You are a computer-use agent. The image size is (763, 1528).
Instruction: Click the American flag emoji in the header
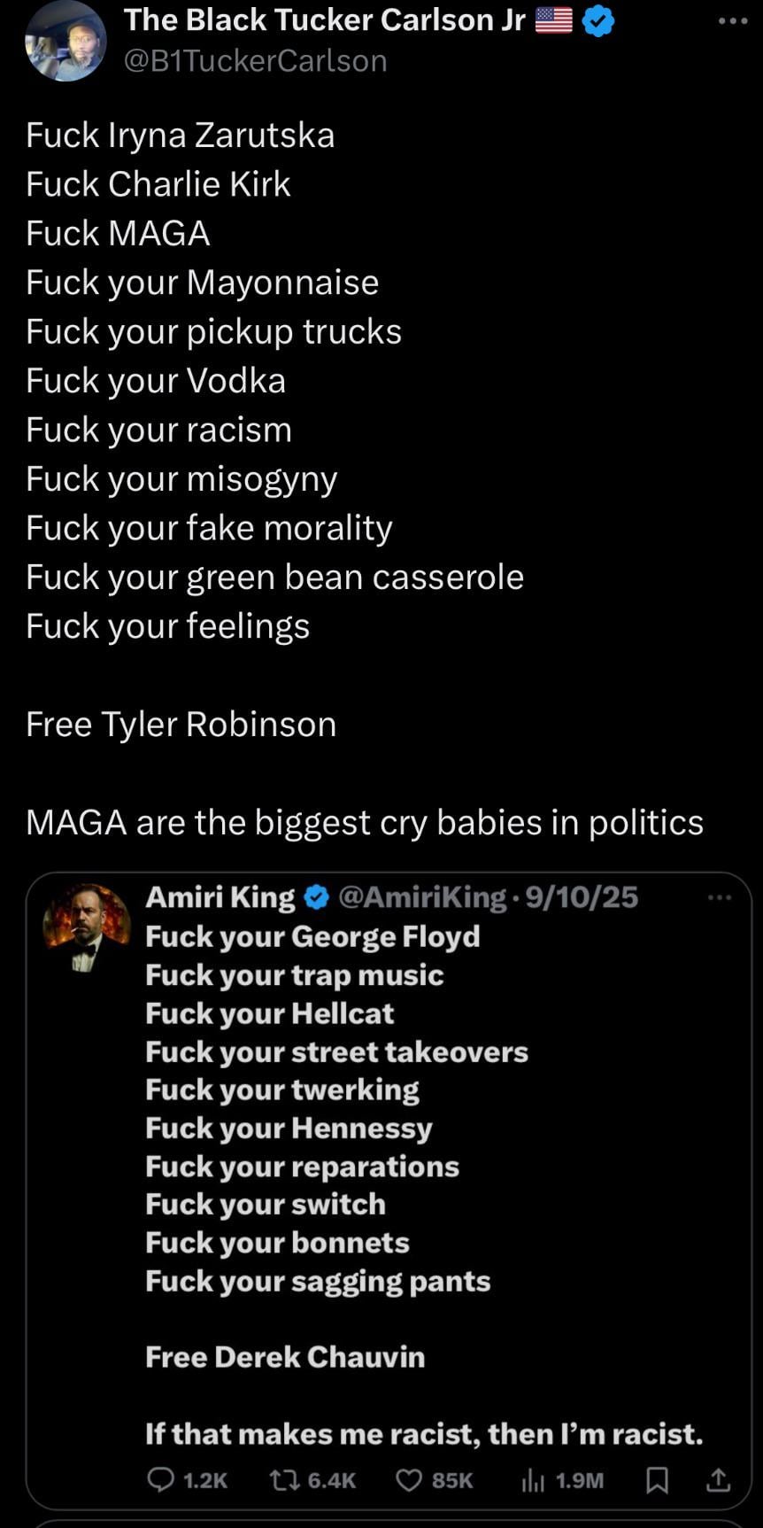[x=554, y=20]
